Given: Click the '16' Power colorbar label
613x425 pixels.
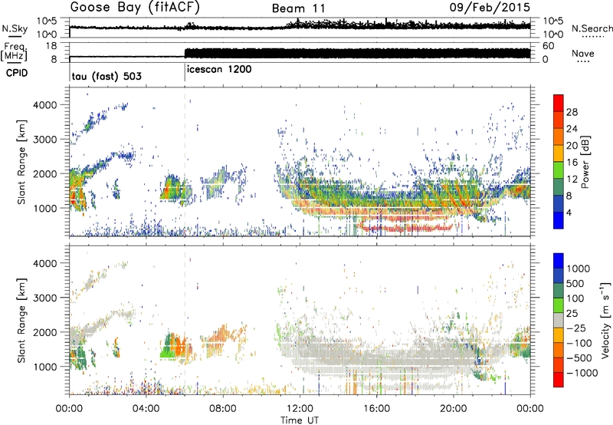Looking at the screenshot, I should coord(572,163).
